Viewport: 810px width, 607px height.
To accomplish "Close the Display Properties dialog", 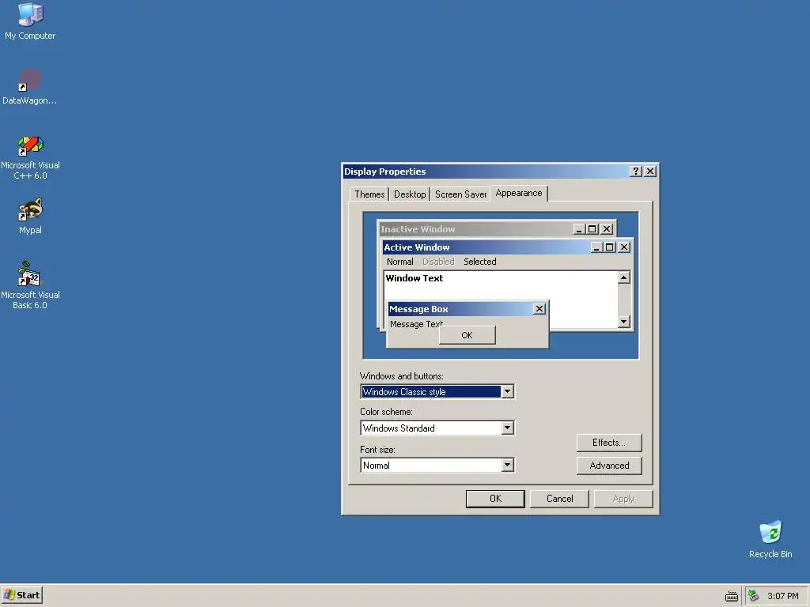I will coord(650,172).
